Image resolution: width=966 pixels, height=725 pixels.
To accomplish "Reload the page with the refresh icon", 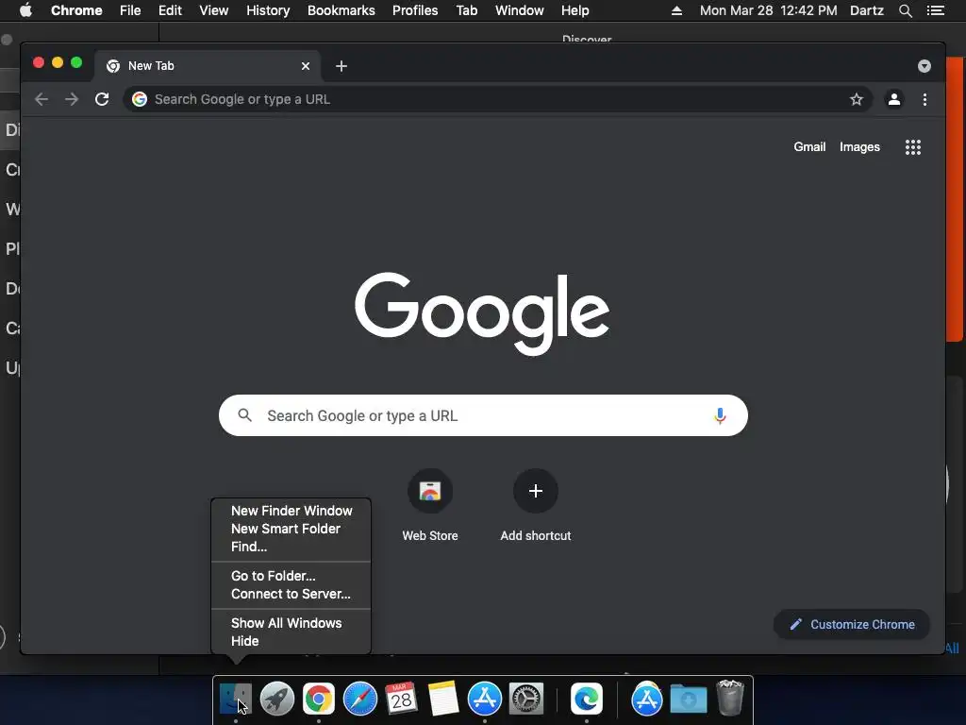I will 102,99.
